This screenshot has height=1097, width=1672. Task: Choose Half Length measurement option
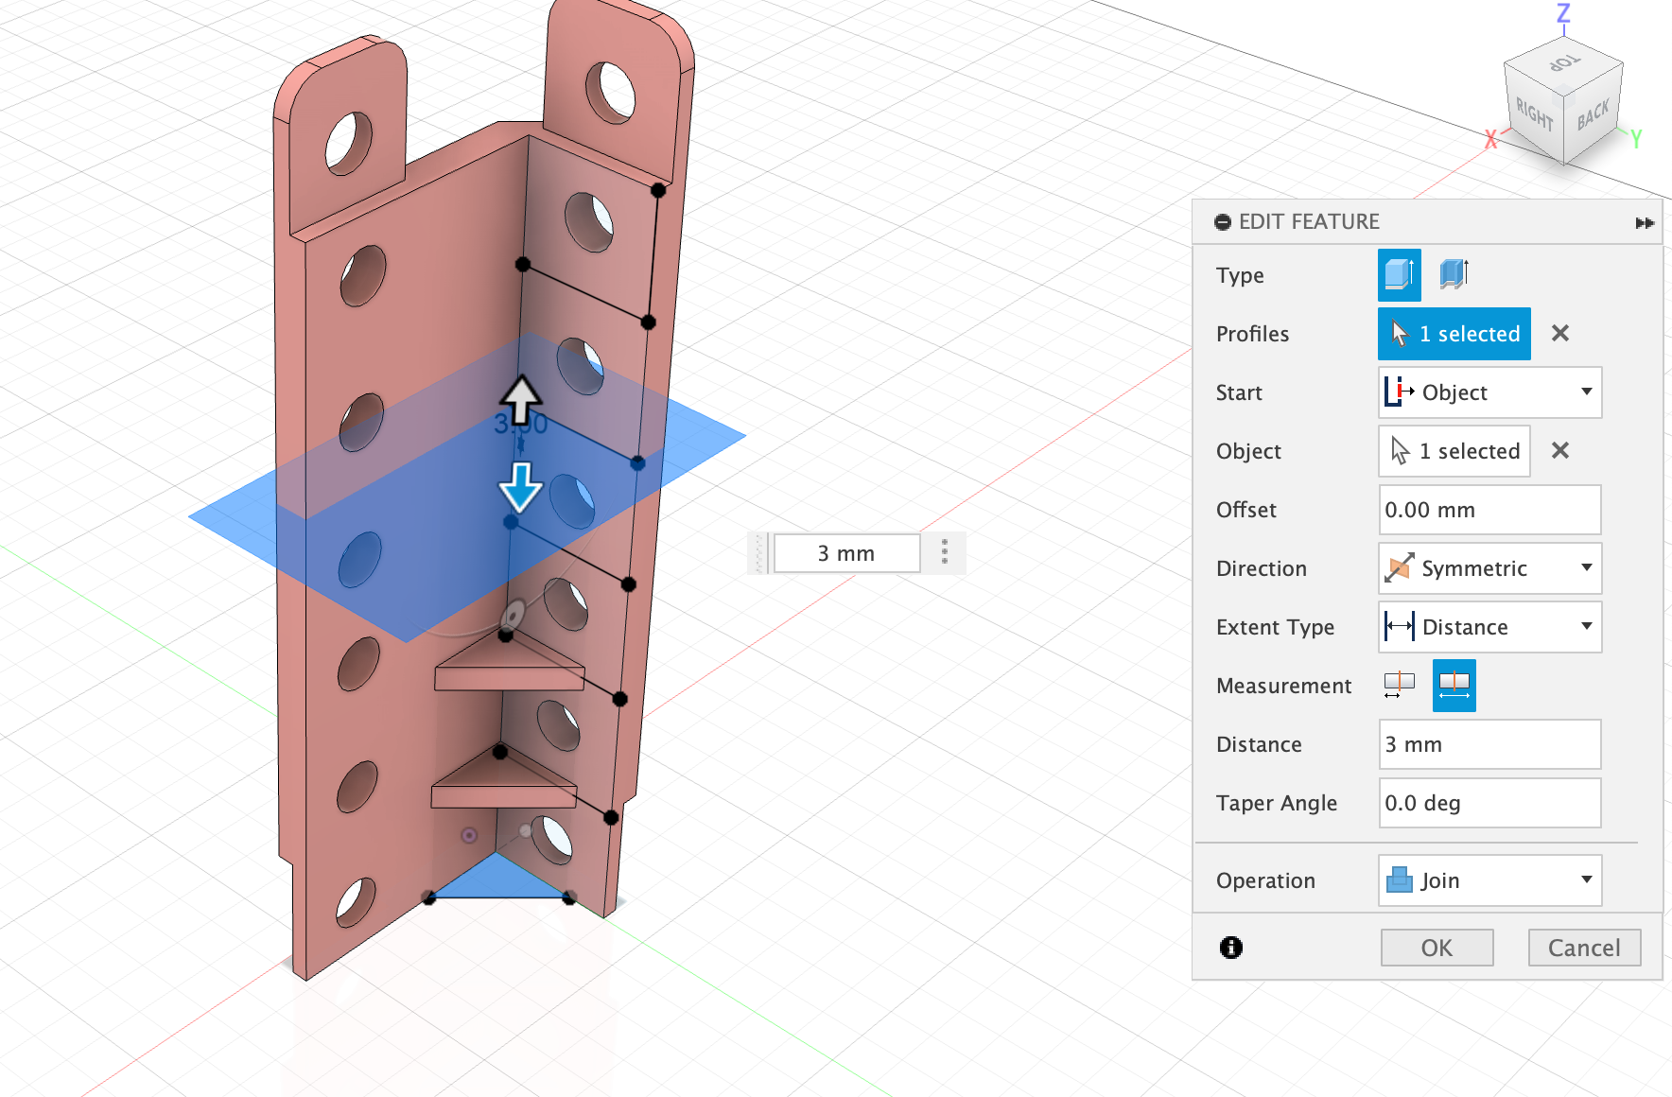(x=1399, y=686)
